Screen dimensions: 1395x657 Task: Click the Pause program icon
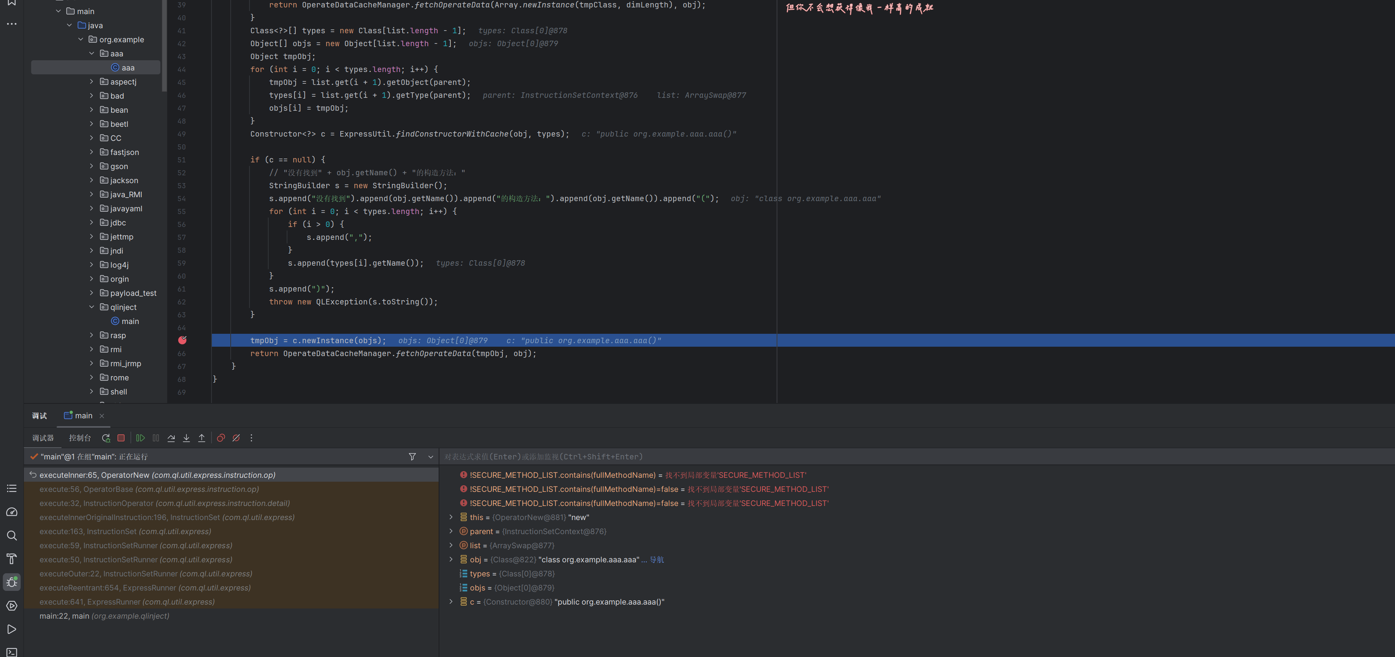pyautogui.click(x=156, y=438)
